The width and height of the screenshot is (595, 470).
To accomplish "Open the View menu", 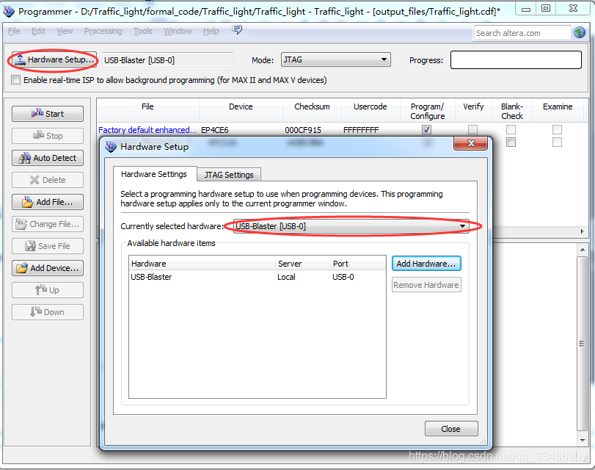I will [65, 31].
